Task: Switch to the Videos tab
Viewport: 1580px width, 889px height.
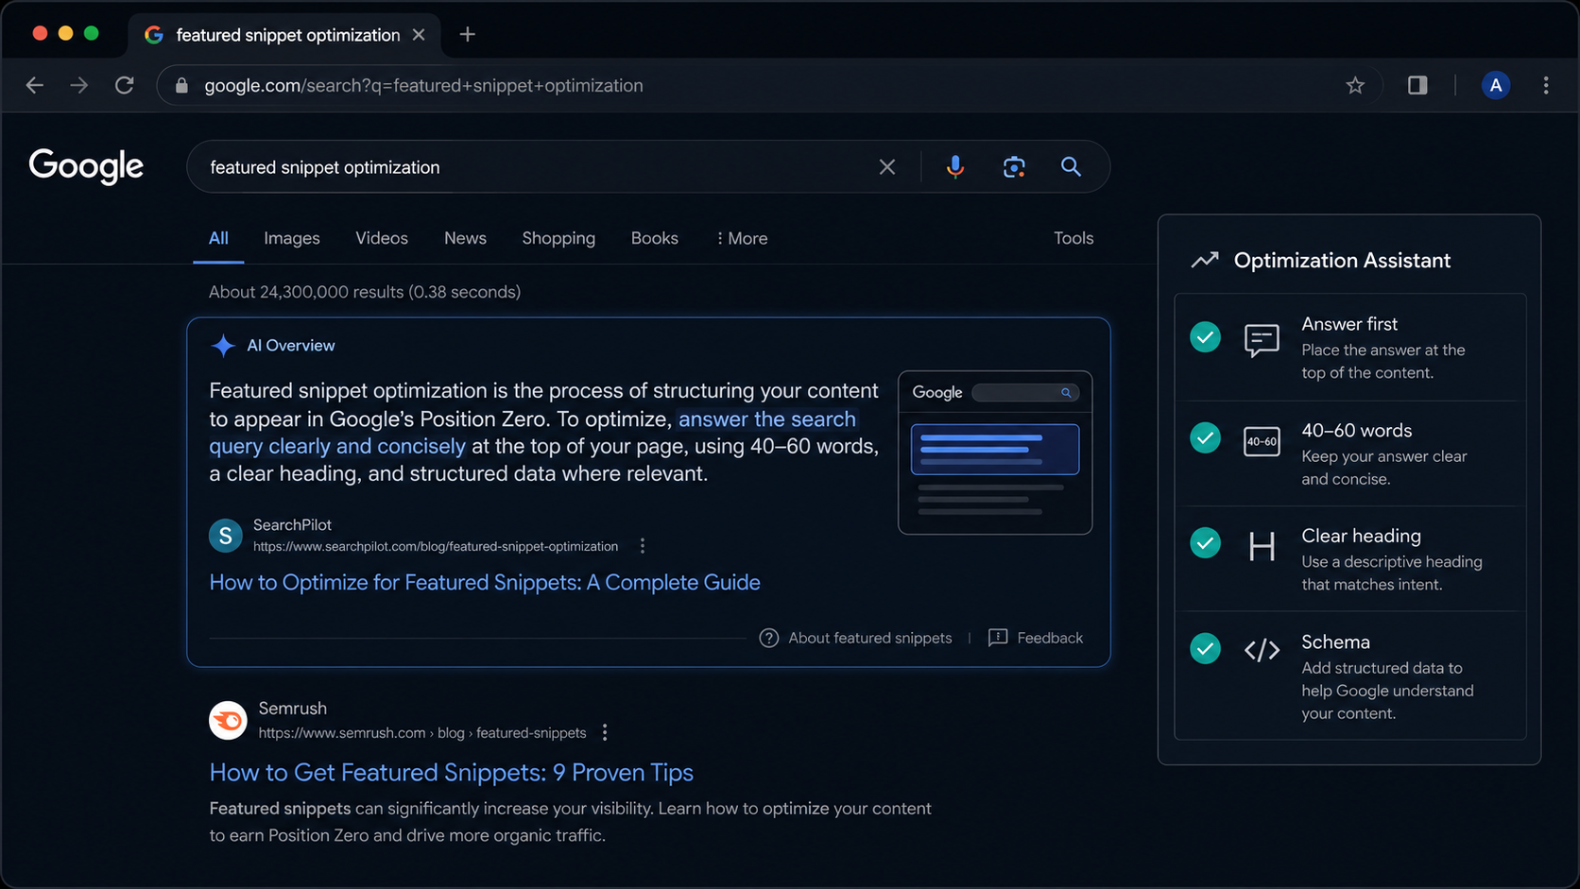Action: click(382, 238)
